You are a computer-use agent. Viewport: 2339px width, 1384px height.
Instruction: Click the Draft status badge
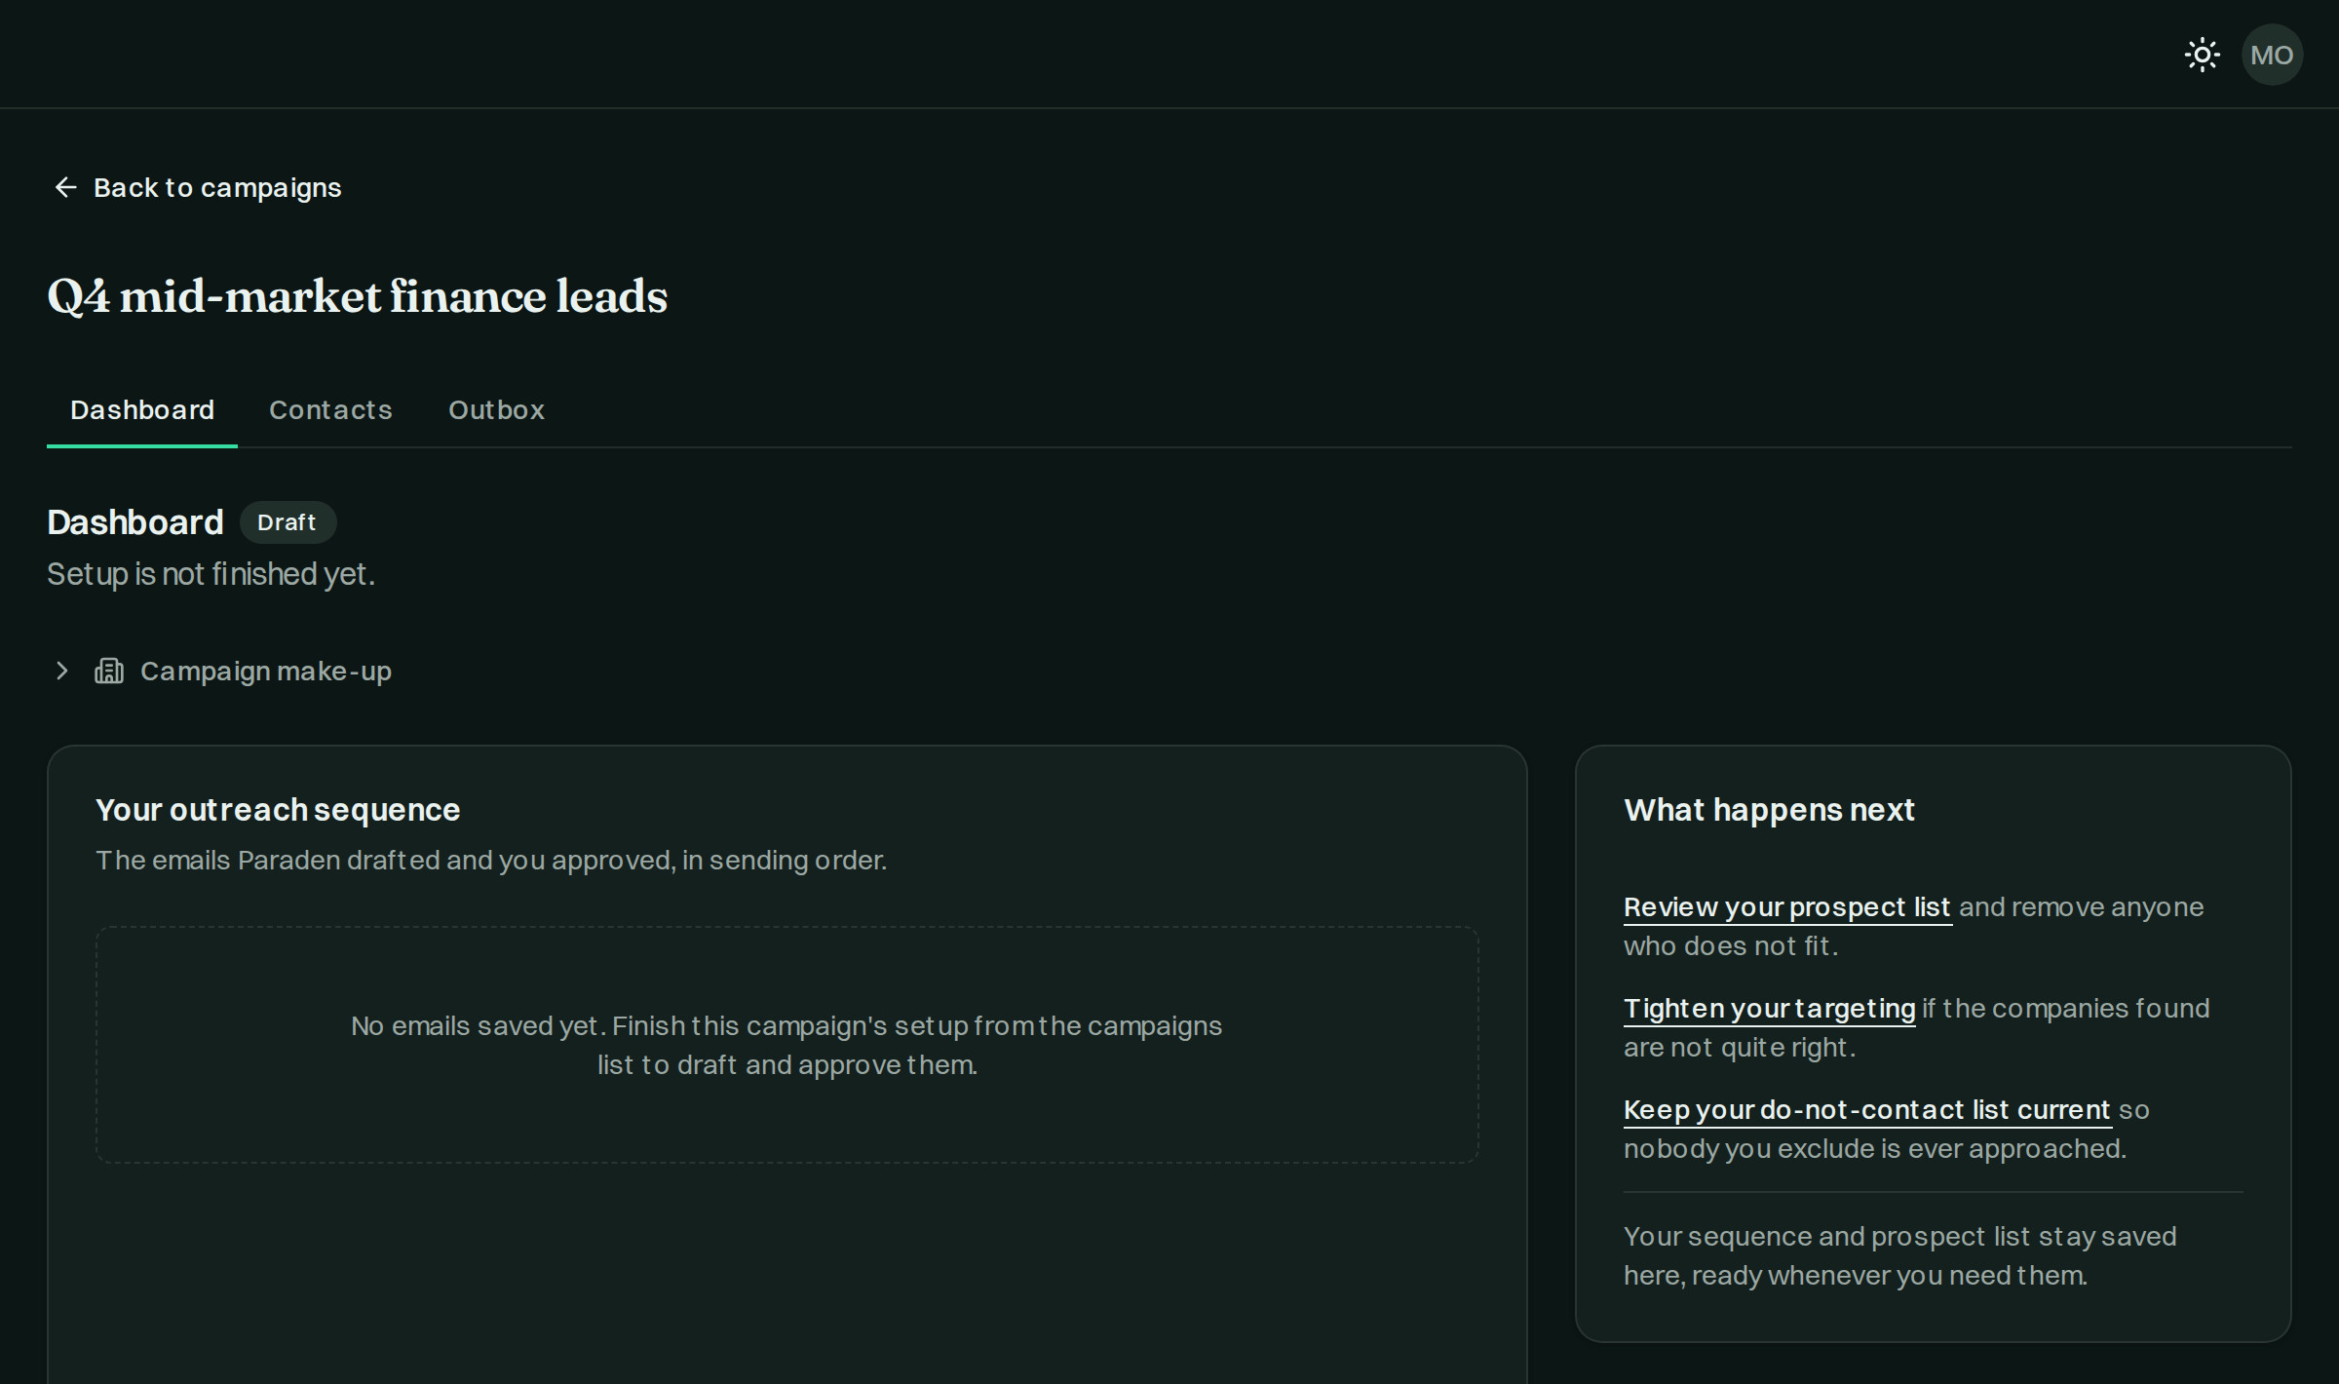click(287, 522)
